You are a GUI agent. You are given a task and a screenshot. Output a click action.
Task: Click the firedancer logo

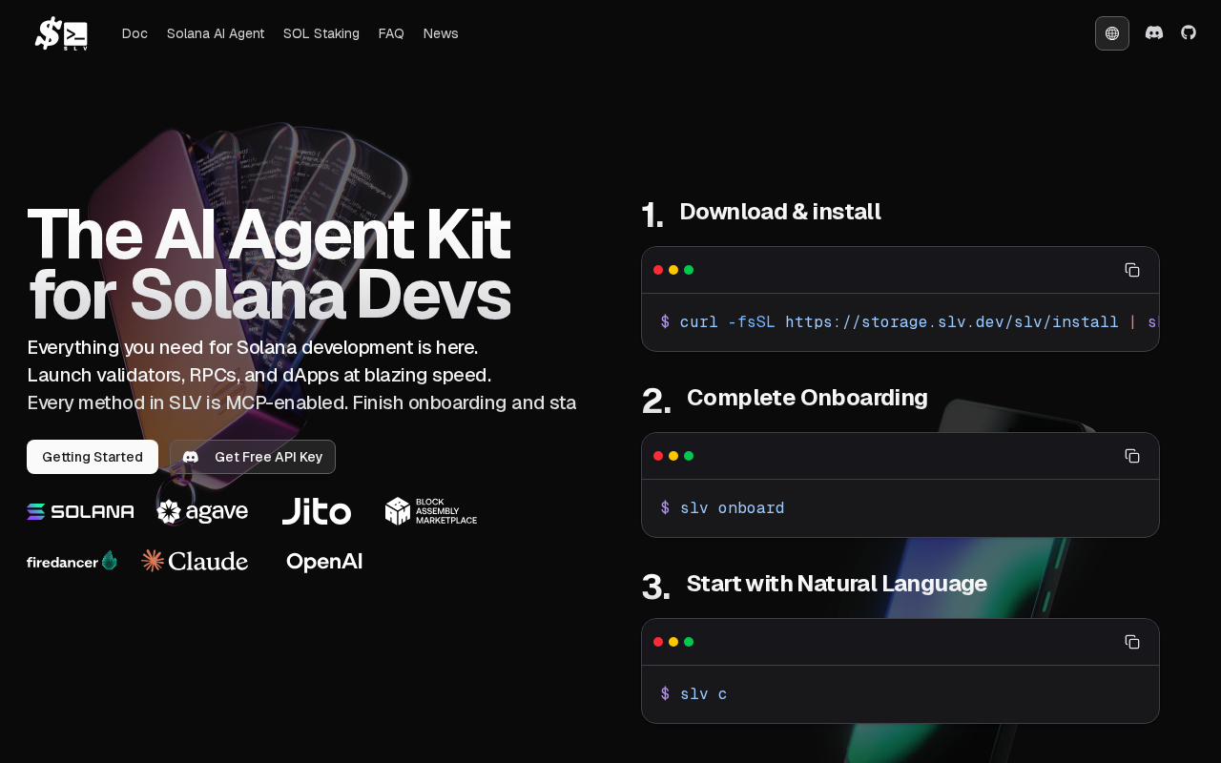(x=72, y=561)
